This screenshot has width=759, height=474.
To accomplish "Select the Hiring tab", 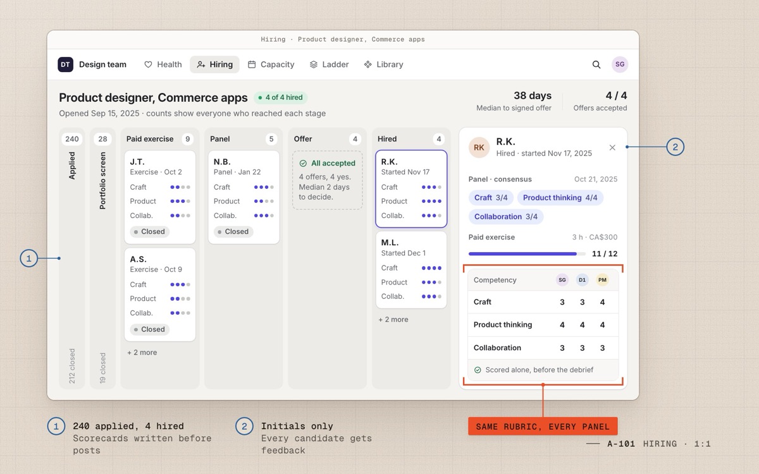I will pos(214,64).
